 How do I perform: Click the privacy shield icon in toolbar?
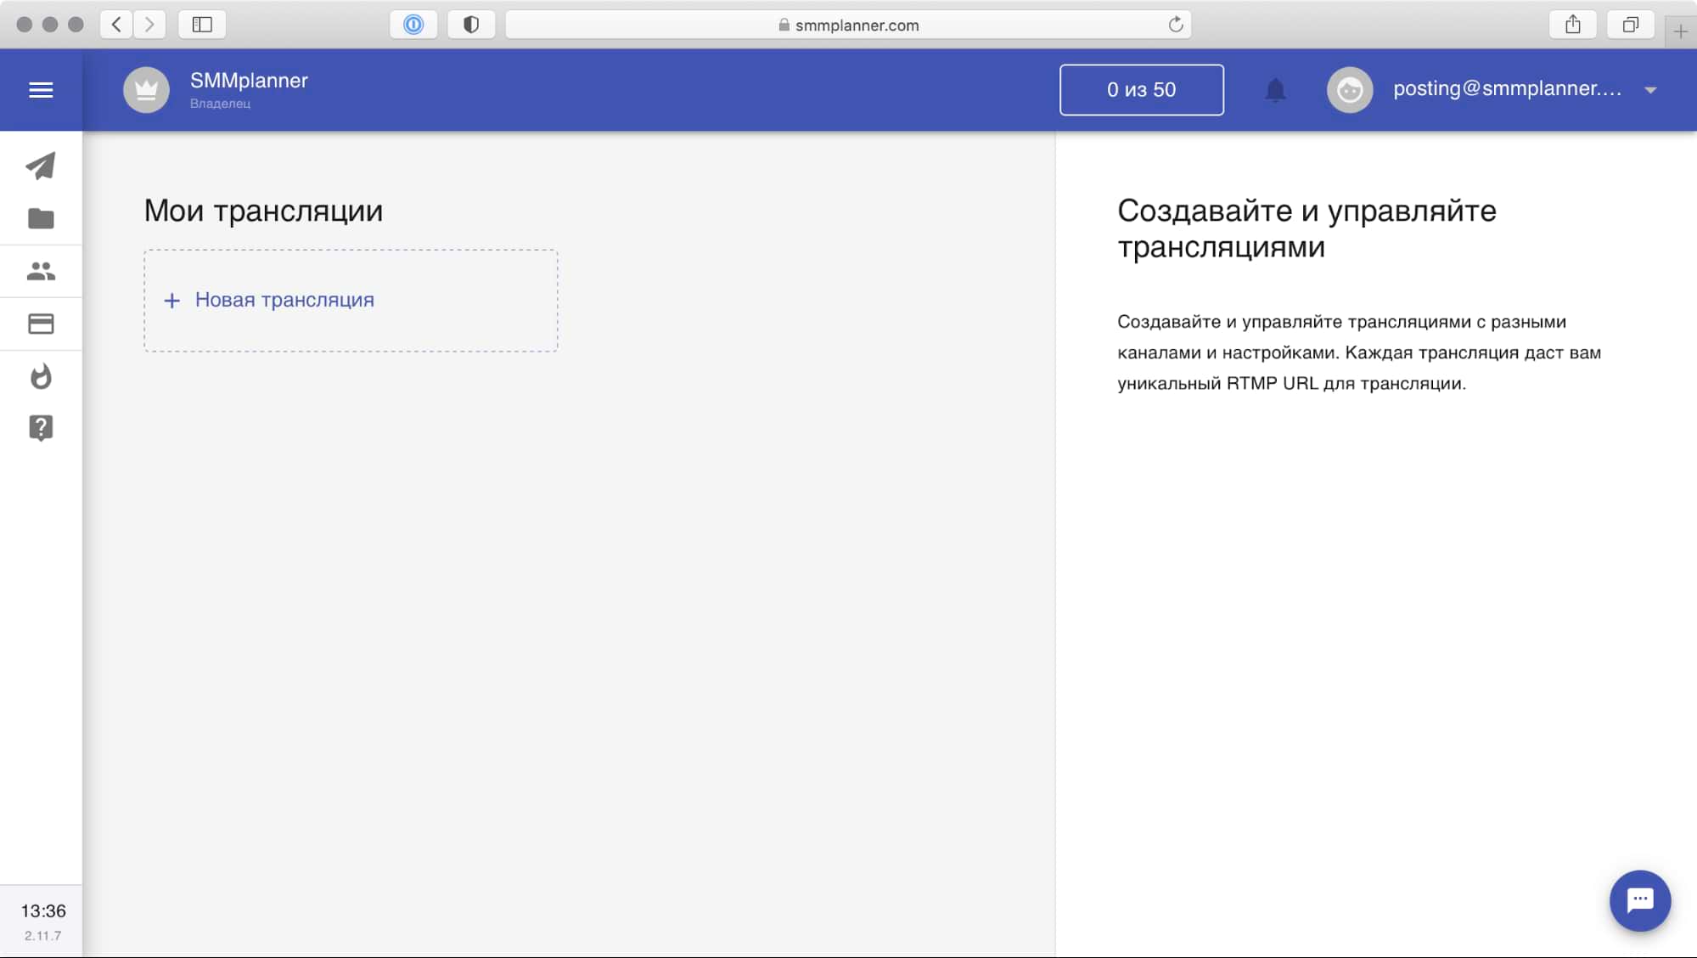coord(471,25)
